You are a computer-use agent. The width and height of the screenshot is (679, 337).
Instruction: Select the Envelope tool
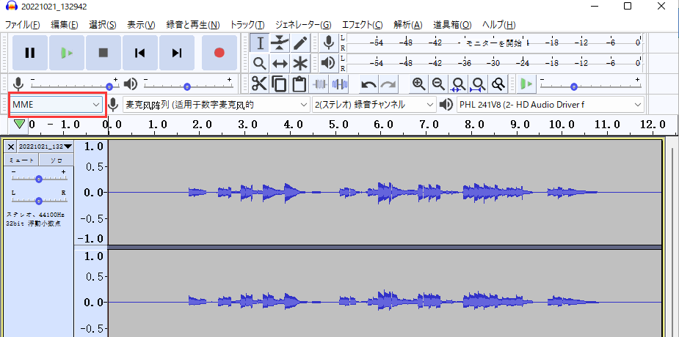[x=280, y=43]
